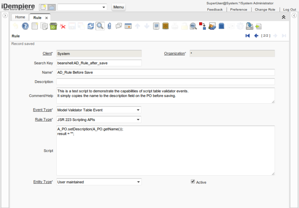Navigate to the previous record arrow
The height and width of the screenshot is (208, 299).
pyautogui.click(x=256, y=36)
